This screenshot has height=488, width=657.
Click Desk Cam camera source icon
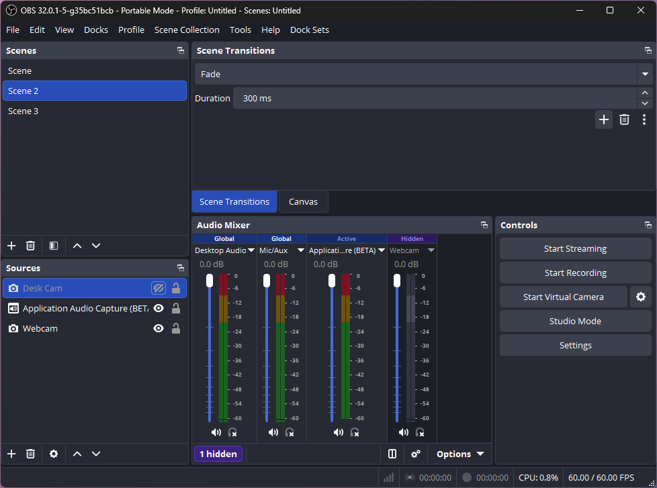coord(13,289)
